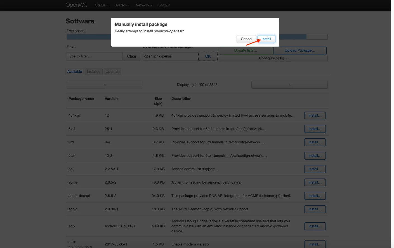Click the package name field containing openvpn-openssl
This screenshot has width=394, height=248.
(x=170, y=56)
